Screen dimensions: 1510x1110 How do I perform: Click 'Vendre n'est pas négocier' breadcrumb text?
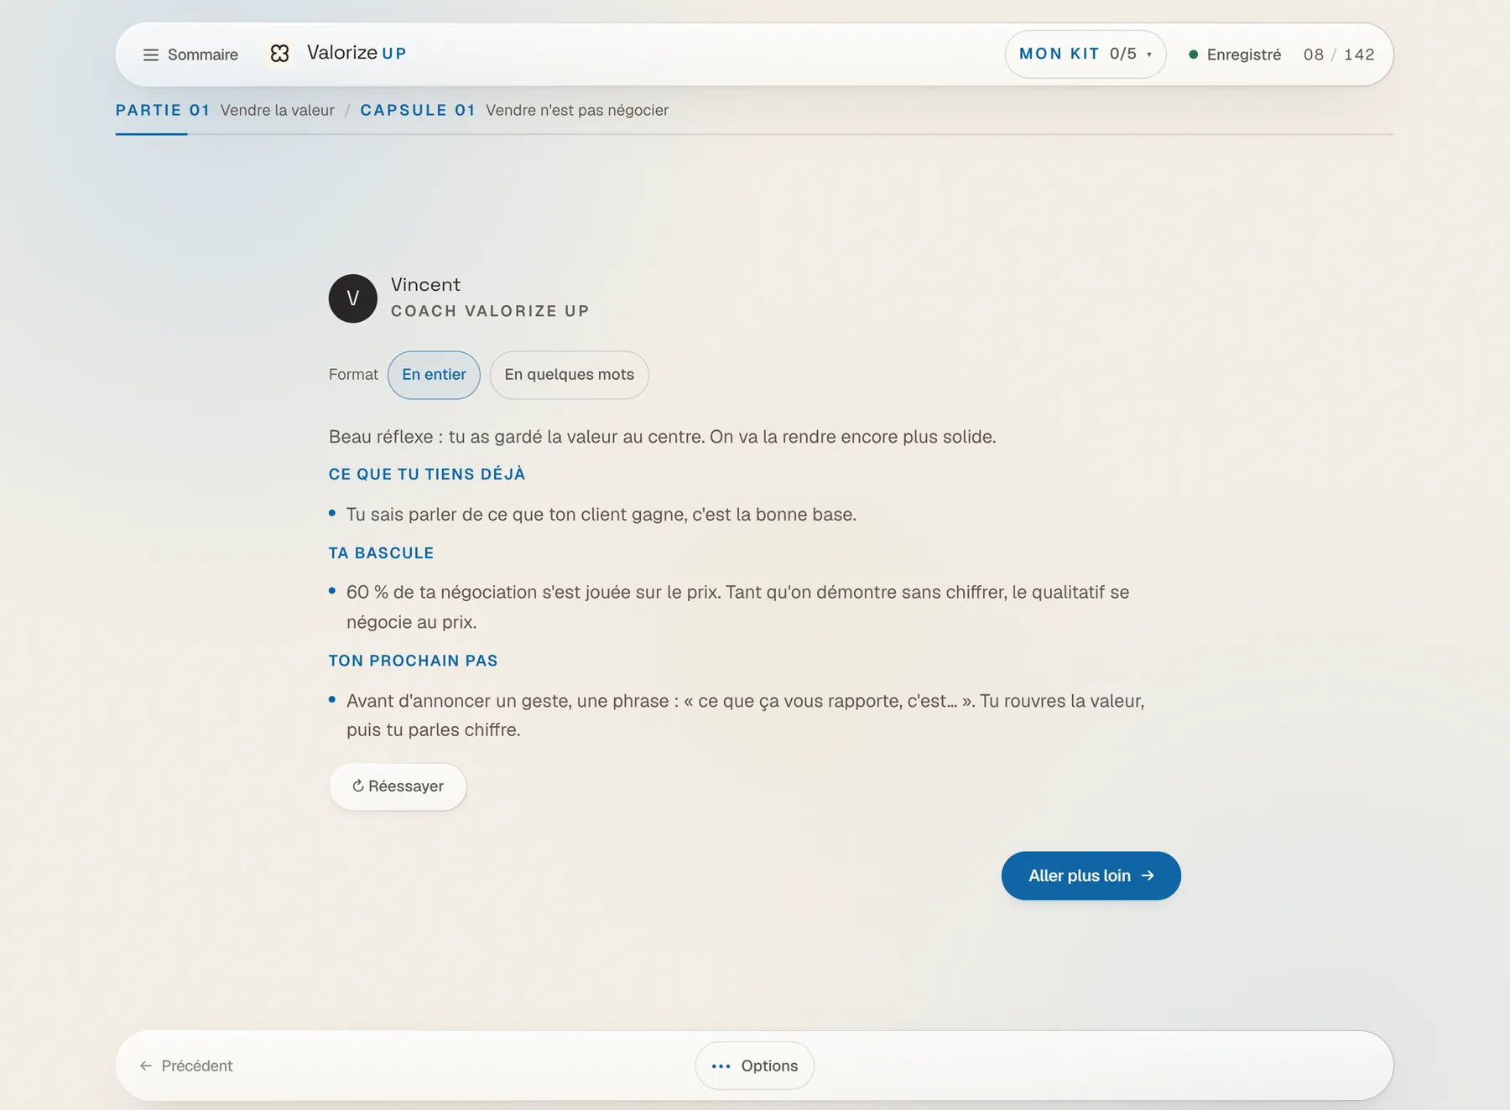pyautogui.click(x=577, y=110)
